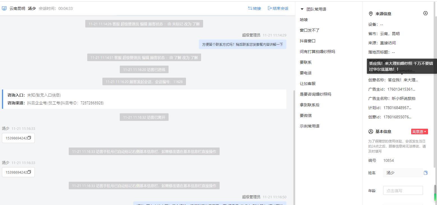Screen dimensions: 437x205
Task: Click customer number 10854
Action: coord(388,161)
